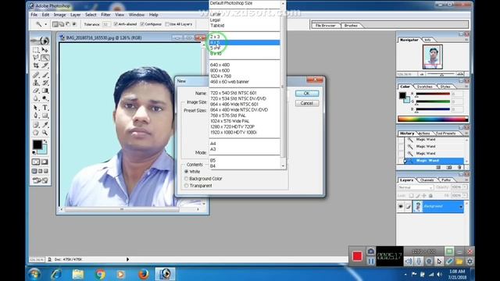The image size is (500, 281).
Task: Toggle the Anti-aliased checkbox
Action: click(116, 24)
